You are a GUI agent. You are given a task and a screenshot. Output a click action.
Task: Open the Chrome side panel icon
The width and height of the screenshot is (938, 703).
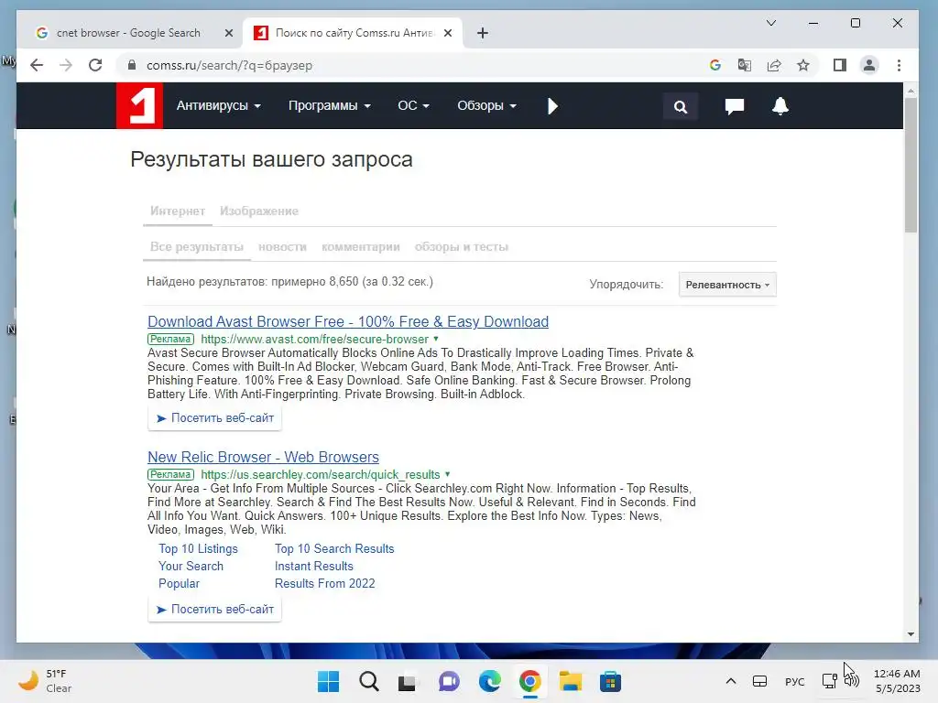[x=839, y=65]
